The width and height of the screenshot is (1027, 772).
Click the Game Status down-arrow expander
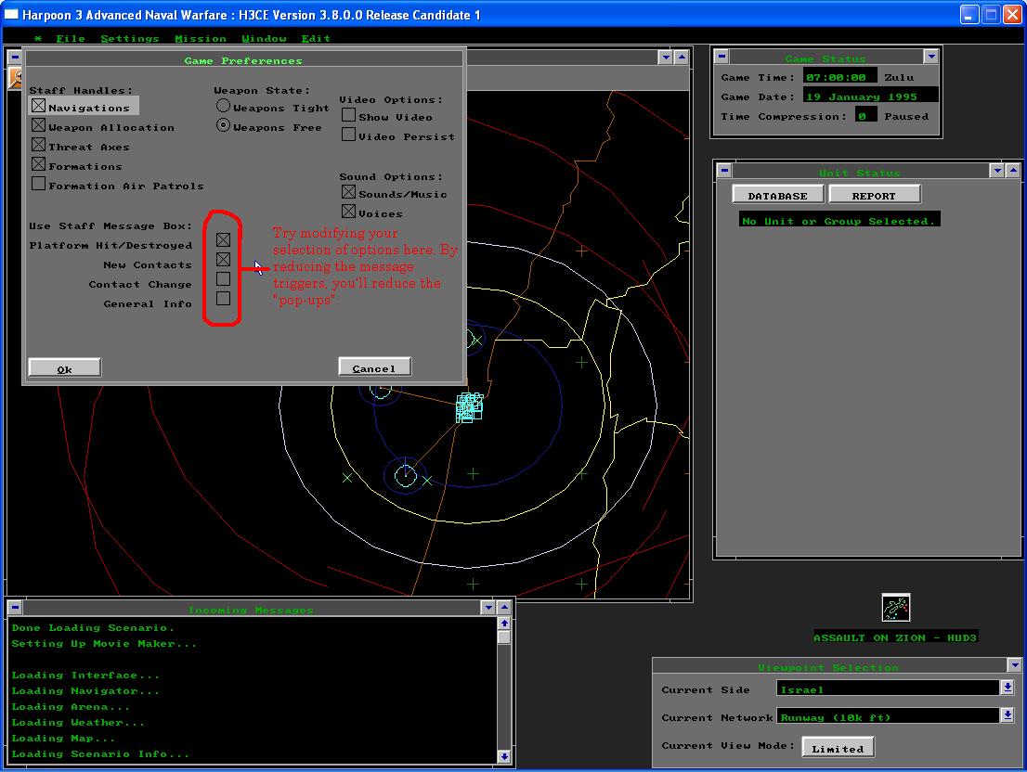click(x=931, y=57)
